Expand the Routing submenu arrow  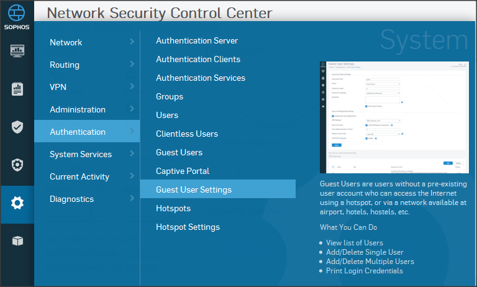click(x=132, y=65)
